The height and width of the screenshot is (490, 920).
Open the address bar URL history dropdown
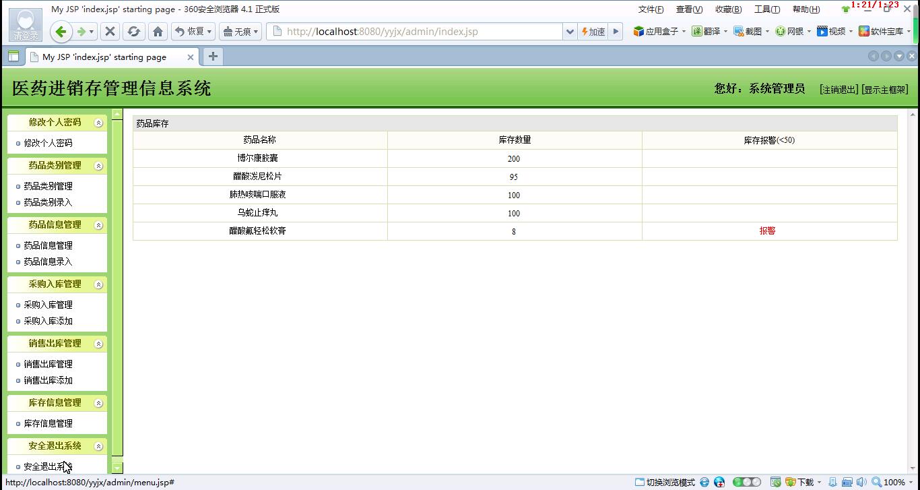(x=570, y=32)
